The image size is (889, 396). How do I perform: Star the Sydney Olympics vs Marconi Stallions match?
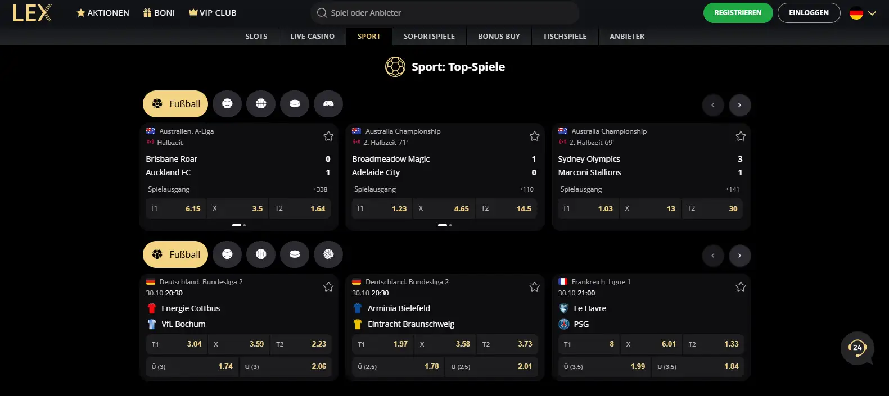pyautogui.click(x=741, y=136)
